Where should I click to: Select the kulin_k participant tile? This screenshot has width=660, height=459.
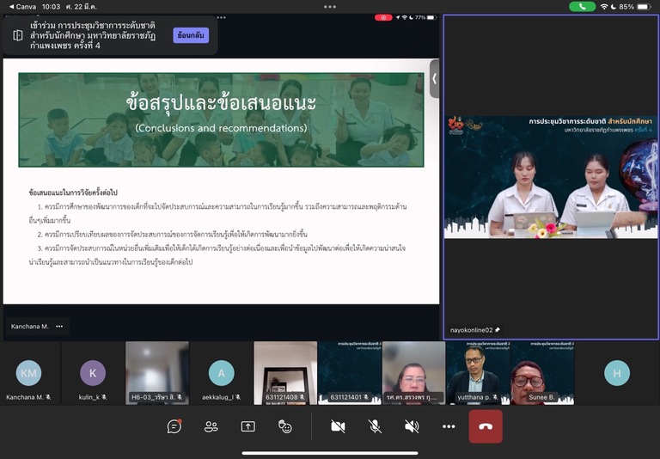[x=93, y=373]
